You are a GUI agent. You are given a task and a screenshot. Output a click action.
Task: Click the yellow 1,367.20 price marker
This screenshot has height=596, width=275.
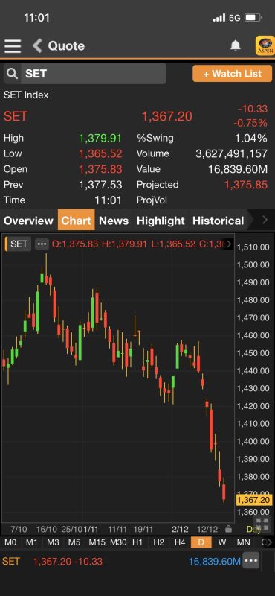253,500
